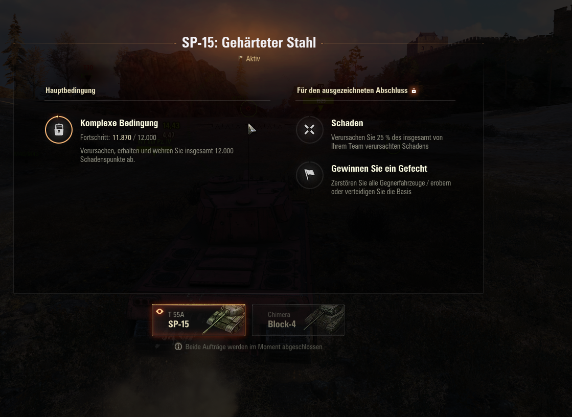Image resolution: width=572 pixels, height=417 pixels.
Task: Click the T 55A tank thumbnail image
Action: tap(225, 319)
